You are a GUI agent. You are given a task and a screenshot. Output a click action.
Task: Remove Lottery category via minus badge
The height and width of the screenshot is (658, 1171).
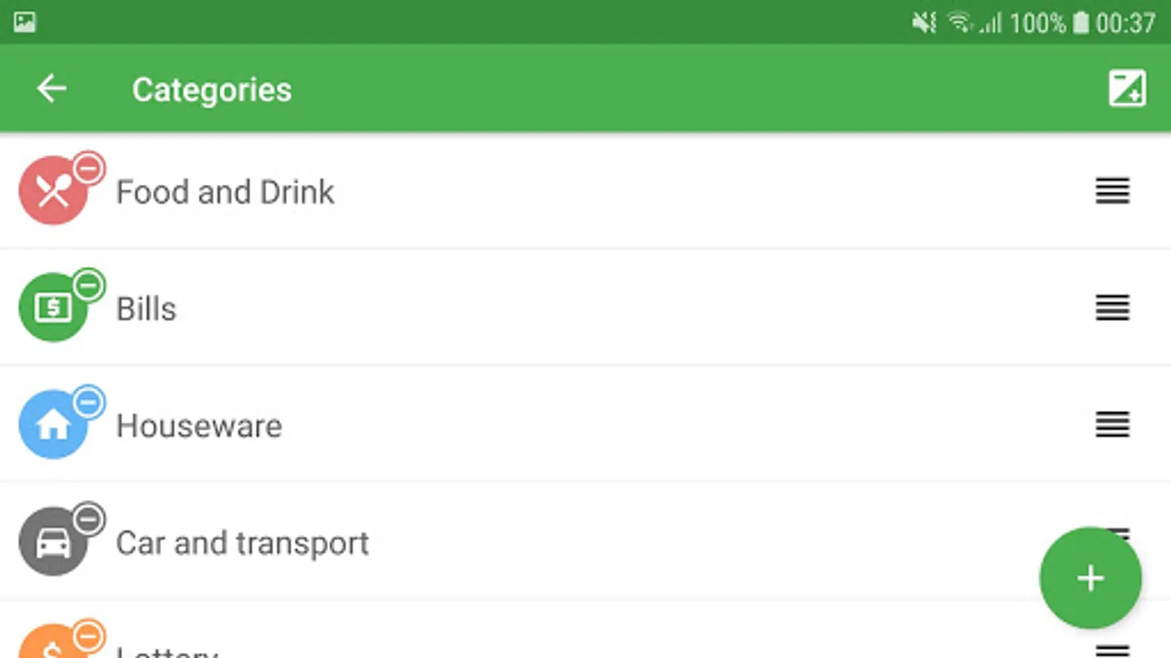click(89, 637)
